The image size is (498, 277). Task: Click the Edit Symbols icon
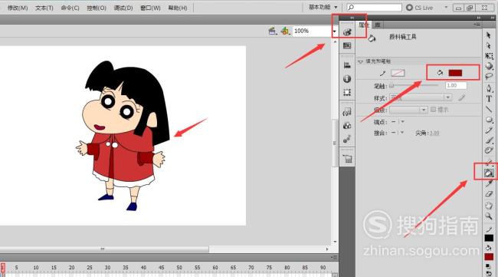pyautogui.click(x=285, y=31)
